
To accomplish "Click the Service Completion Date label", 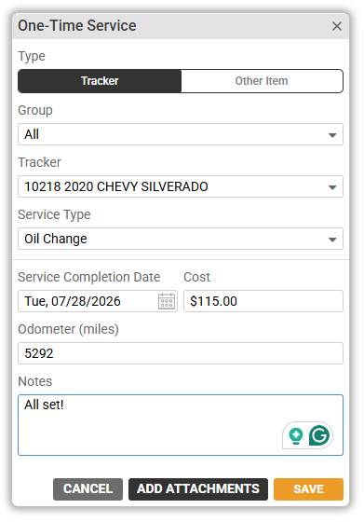I will pyautogui.click(x=89, y=277).
